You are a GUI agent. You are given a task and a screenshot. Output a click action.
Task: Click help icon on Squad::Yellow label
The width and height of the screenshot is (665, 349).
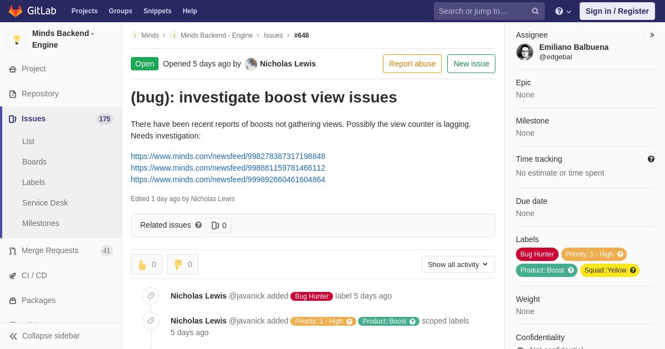[x=633, y=270]
